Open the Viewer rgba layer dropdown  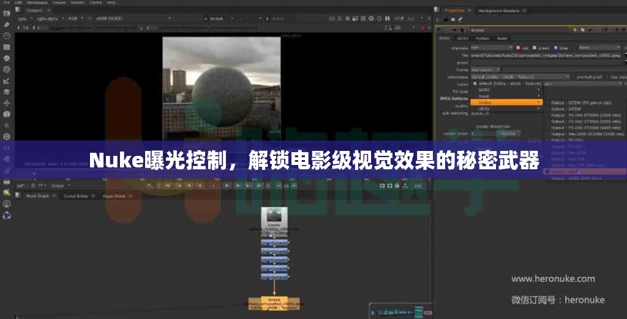click(x=26, y=18)
